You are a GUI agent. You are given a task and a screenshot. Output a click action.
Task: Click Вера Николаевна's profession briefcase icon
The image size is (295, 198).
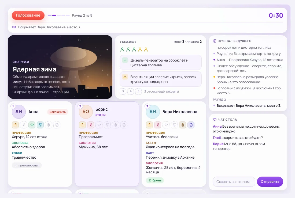tap(149, 125)
